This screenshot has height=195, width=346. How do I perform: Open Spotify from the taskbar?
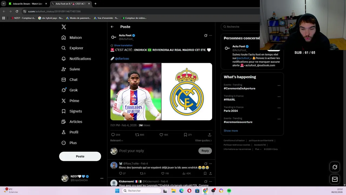[229, 191]
